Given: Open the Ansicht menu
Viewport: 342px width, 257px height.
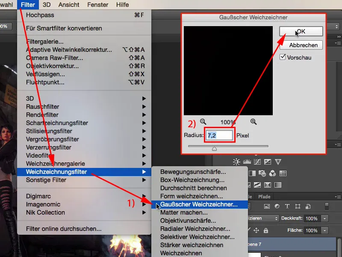Looking at the screenshot, I should [69, 5].
